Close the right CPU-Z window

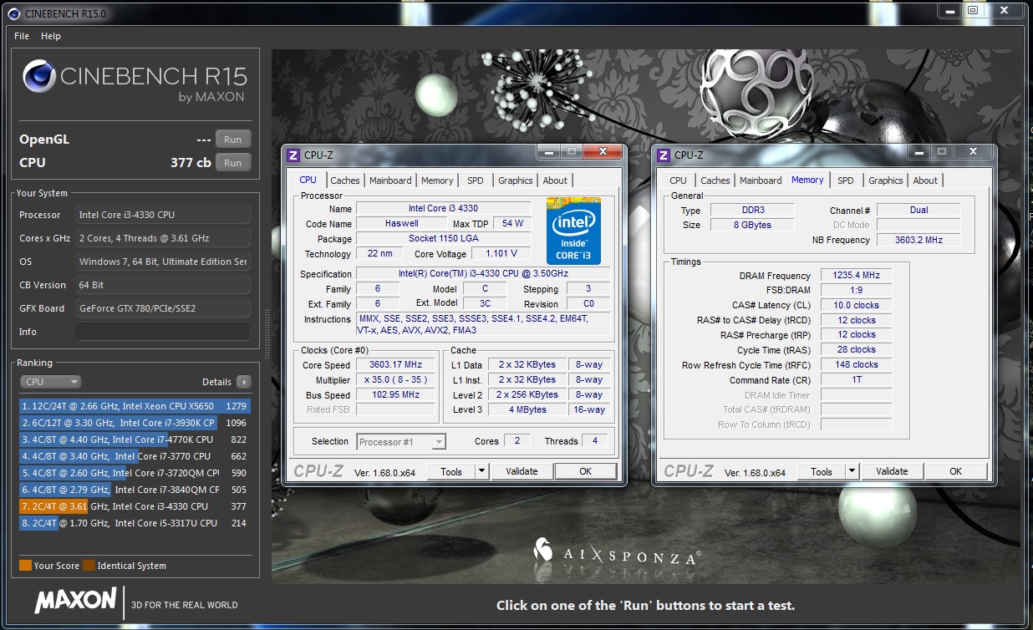click(x=972, y=152)
